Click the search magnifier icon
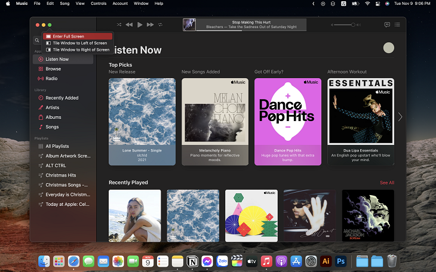436x272 pixels. [x=37, y=41]
